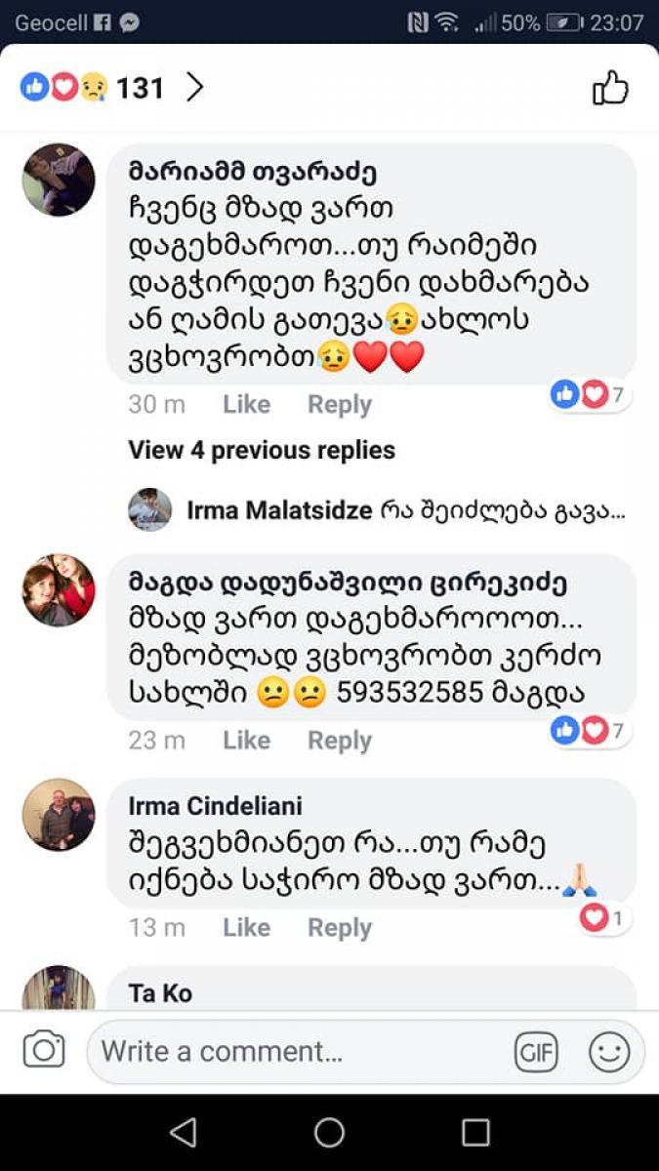Like the comment posted 23 m ago
The width and height of the screenshot is (659, 1171).
(x=246, y=741)
